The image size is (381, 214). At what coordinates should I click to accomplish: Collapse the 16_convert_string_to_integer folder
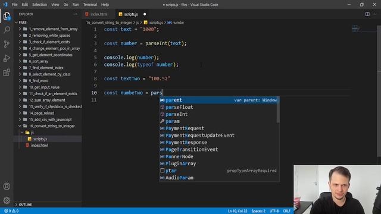(x=48, y=126)
